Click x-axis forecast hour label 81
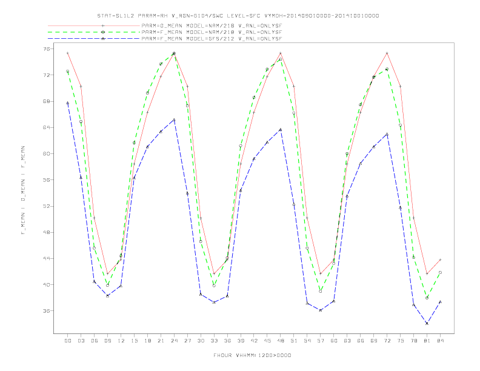480x371 pixels. click(427, 341)
